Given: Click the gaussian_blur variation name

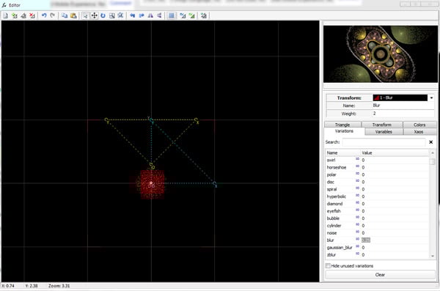Looking at the screenshot, I should [x=340, y=248].
